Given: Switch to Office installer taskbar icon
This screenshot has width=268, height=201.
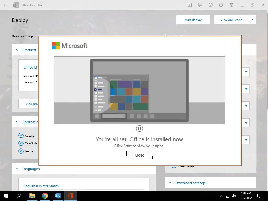Looking at the screenshot, I should (70, 196).
